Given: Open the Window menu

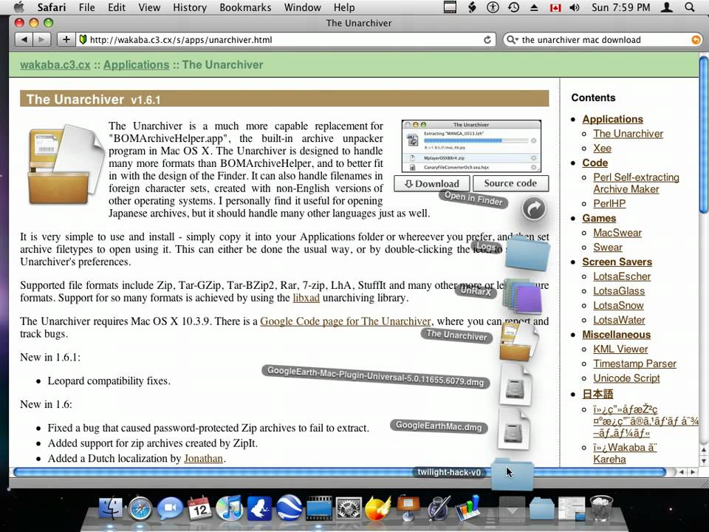Looking at the screenshot, I should coord(303,7).
